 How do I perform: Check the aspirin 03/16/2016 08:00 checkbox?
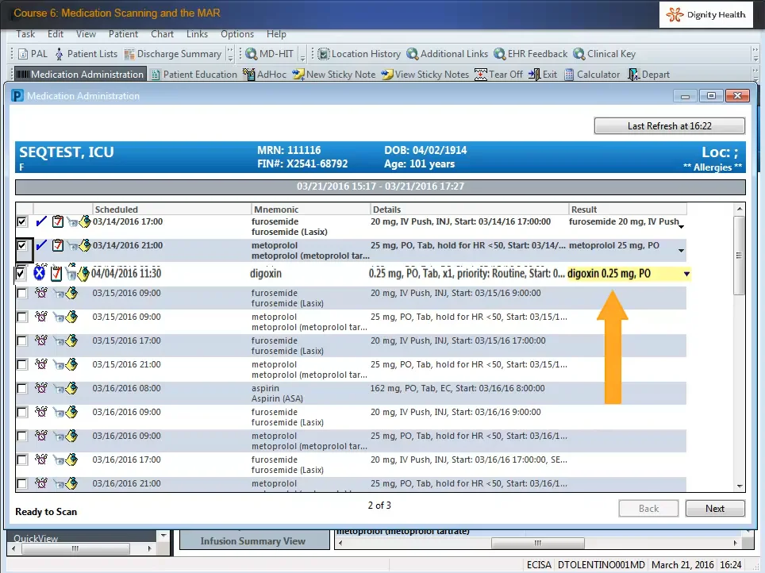point(22,389)
